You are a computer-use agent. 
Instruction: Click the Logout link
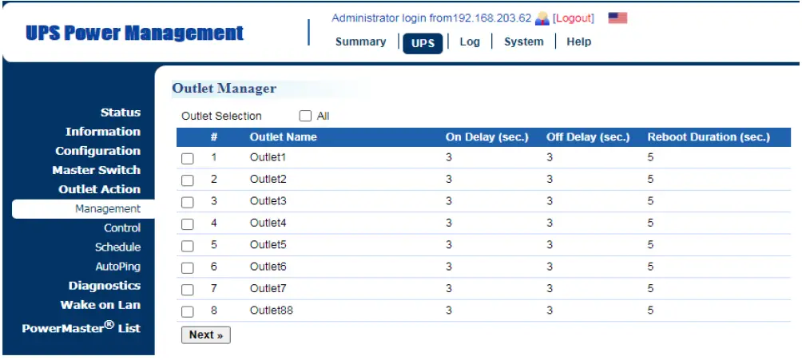[574, 18]
